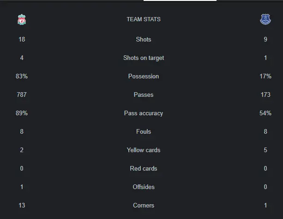Click the Pass accuracy label

144,113
